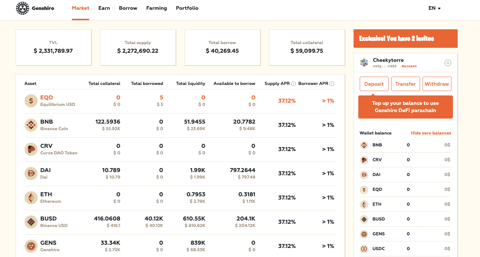
Task: Open the Borrow tab
Action: (x=128, y=8)
